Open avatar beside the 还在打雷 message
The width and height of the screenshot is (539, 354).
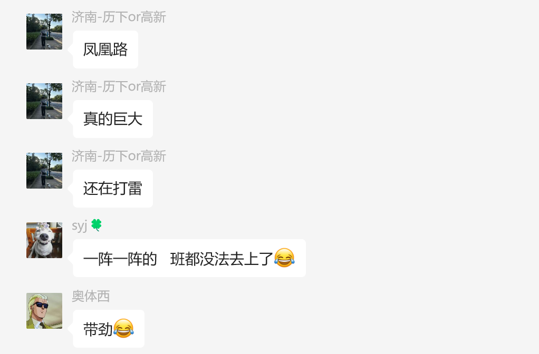(44, 171)
